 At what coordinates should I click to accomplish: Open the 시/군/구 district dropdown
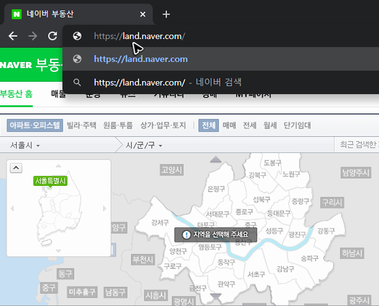click(x=144, y=146)
